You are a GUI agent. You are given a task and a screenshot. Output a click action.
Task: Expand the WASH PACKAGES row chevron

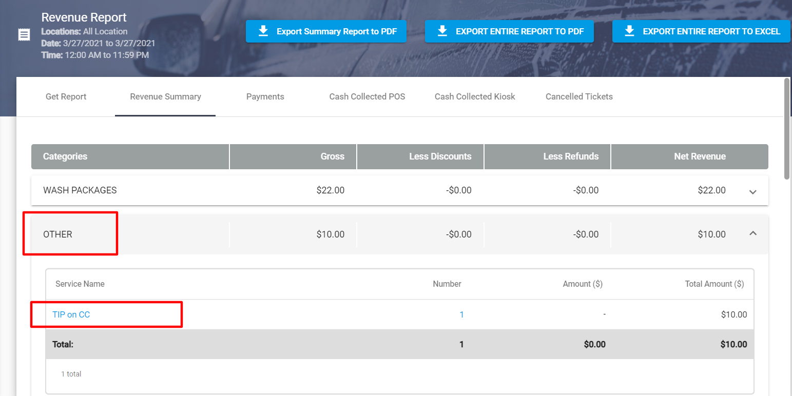[752, 192]
